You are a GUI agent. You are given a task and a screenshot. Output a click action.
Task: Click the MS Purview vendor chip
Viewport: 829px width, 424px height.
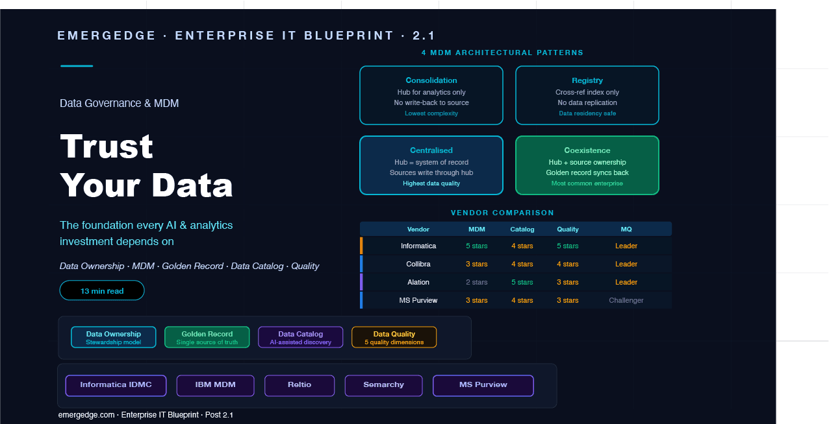pos(483,385)
